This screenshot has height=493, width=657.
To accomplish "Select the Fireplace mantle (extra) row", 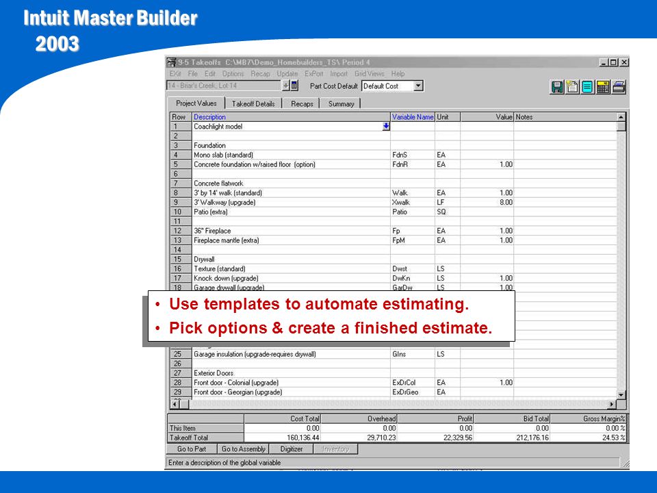I will (394, 240).
